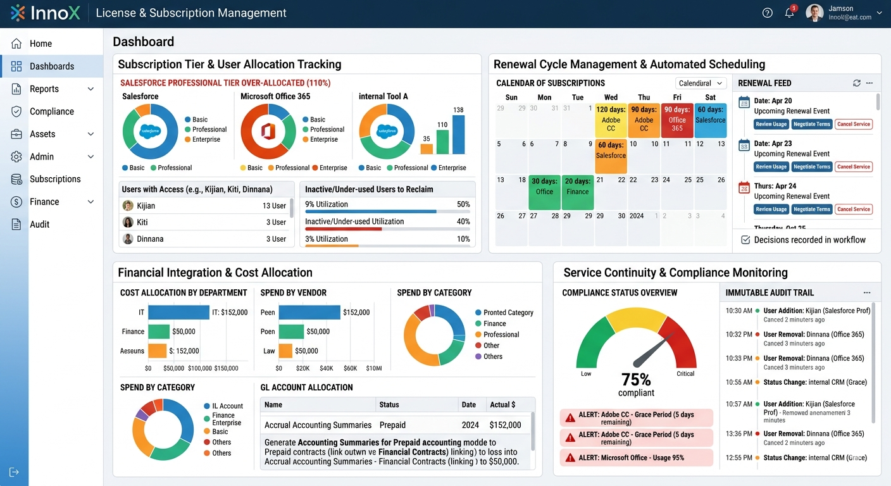Click the Admin gear icon
Viewport: 891px width, 486px height.
tap(16, 157)
